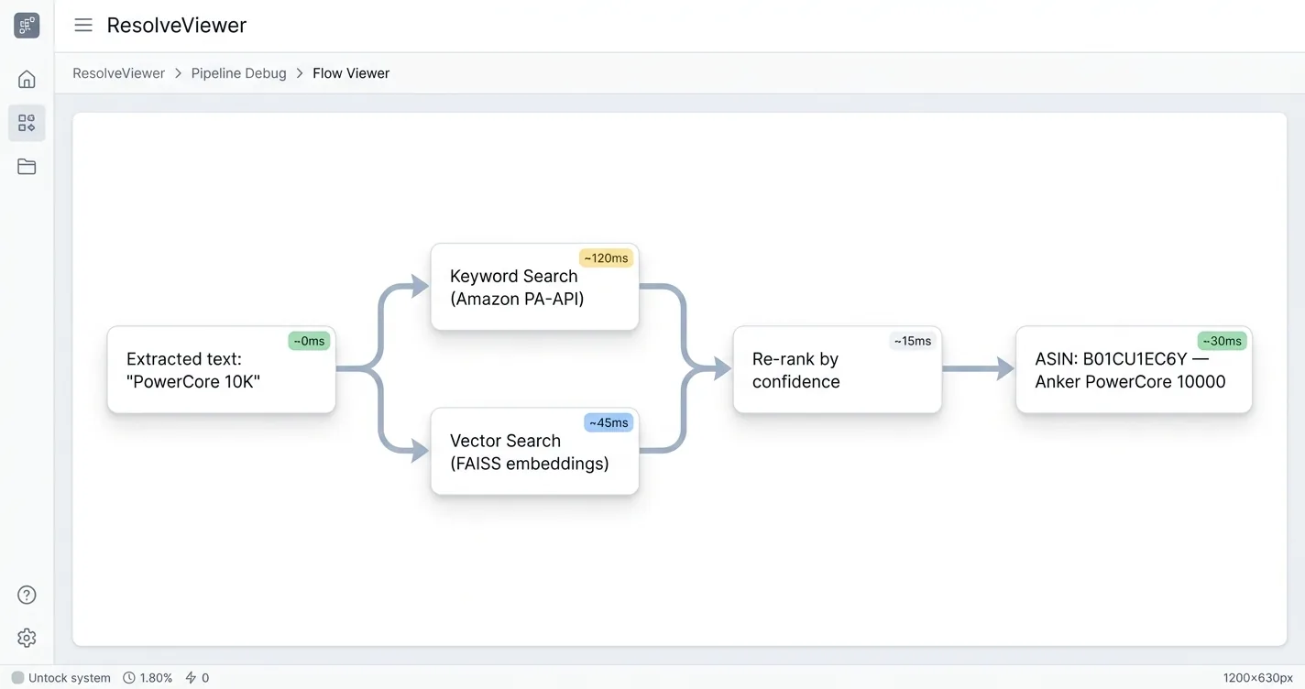The height and width of the screenshot is (689, 1305).
Task: Select the Flow Viewer breadcrumb entry
Action: tap(351, 72)
